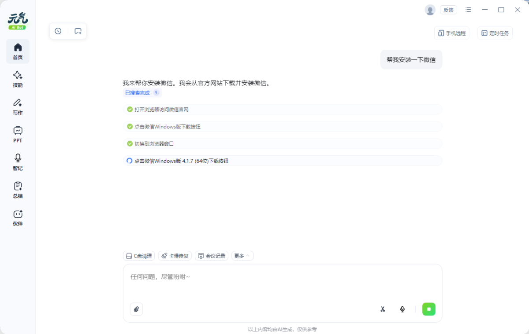
Task: Expand the 更多 quick actions menu
Action: click(x=242, y=256)
